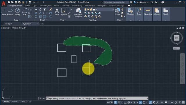Select the Okrąg (circle) tool
Image resolution: width=186 pixels, height=105 pixels.
coord(17,12)
